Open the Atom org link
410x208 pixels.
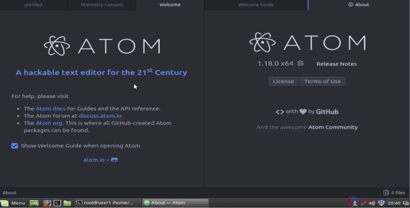(x=49, y=123)
